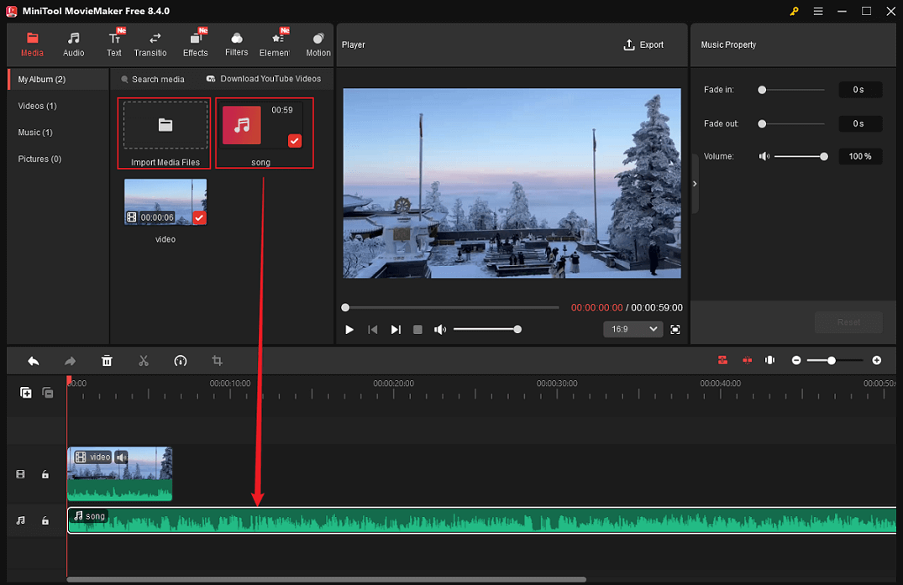The height and width of the screenshot is (585, 903).
Task: Expand the collapsed panel beside the Player
Action: [x=694, y=183]
